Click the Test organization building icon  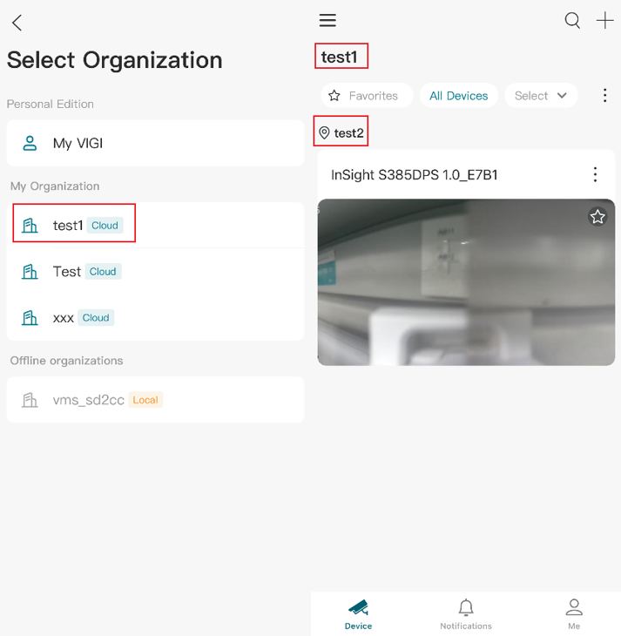tap(30, 271)
